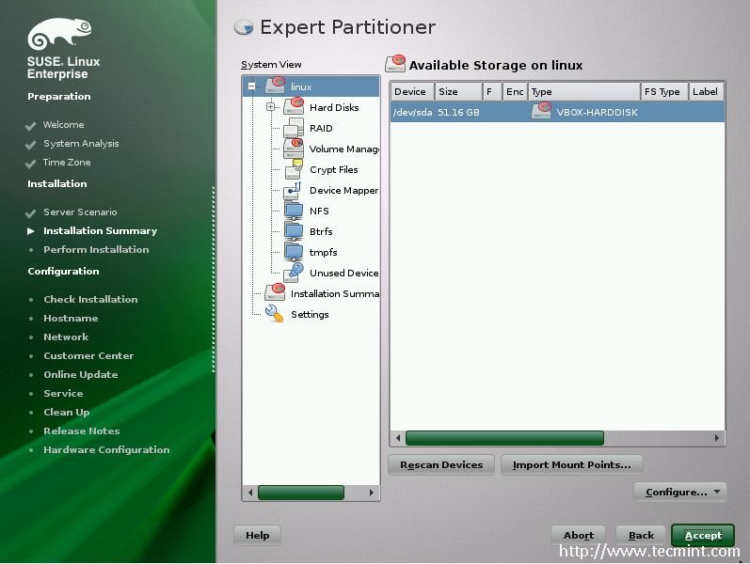
Task: Click the System View horizontal scrollbar thumb
Action: pos(301,493)
